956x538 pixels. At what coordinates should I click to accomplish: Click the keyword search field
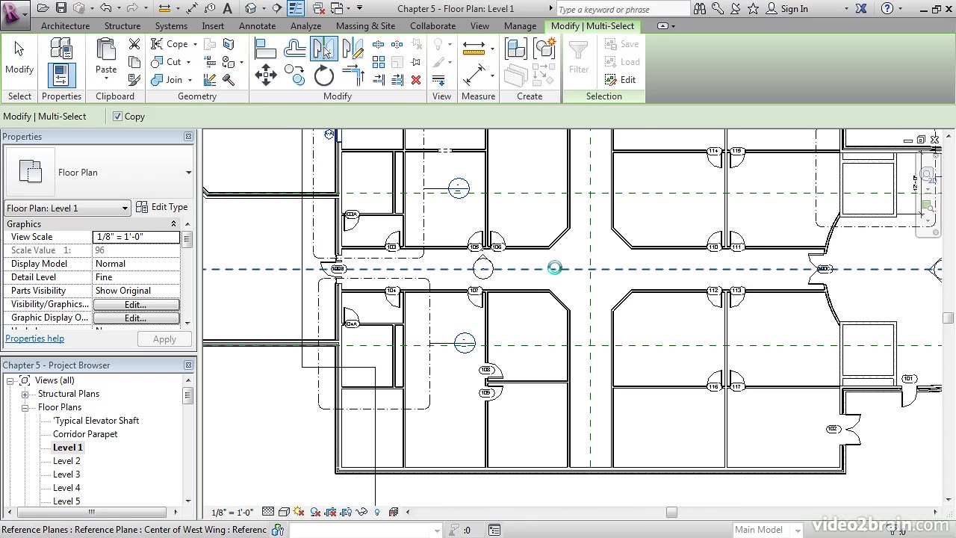(x=623, y=9)
